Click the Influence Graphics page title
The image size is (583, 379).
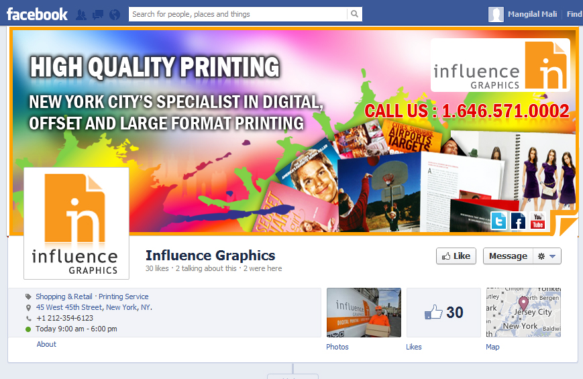click(x=211, y=256)
